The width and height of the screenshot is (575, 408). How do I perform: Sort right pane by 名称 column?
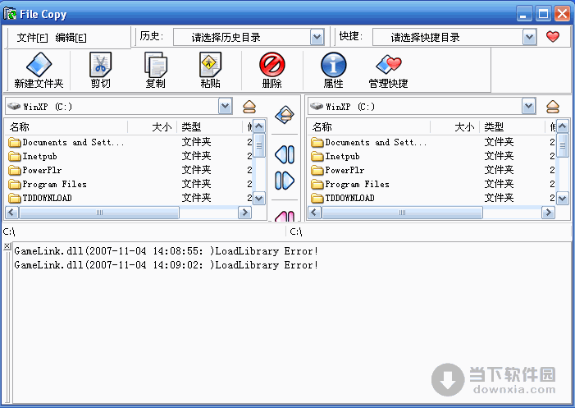368,127
